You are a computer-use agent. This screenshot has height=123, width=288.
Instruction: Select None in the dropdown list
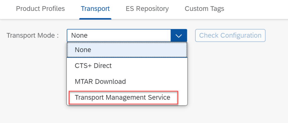pos(83,50)
